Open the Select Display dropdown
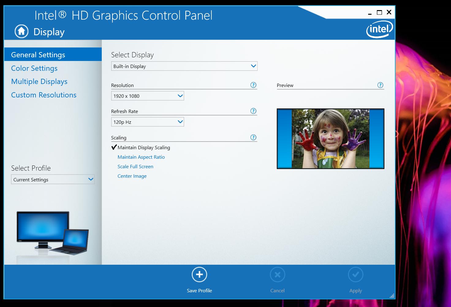The width and height of the screenshot is (451, 307). pyautogui.click(x=184, y=66)
